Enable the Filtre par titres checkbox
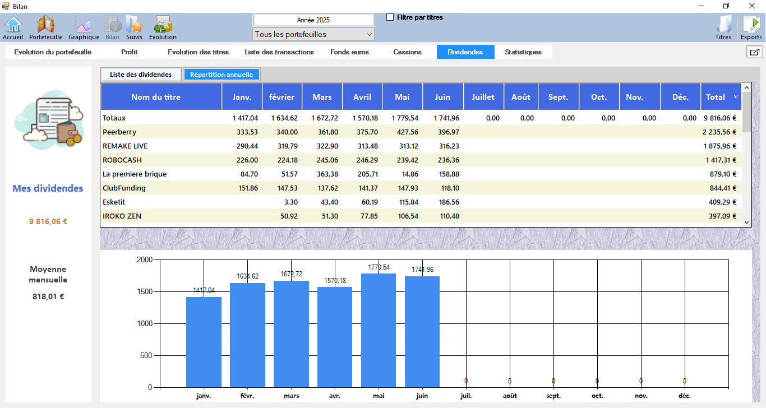The height and width of the screenshot is (408, 766). point(390,17)
